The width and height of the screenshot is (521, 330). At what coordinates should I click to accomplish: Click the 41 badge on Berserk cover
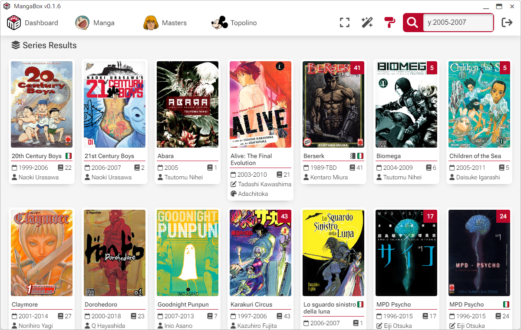[x=357, y=68]
